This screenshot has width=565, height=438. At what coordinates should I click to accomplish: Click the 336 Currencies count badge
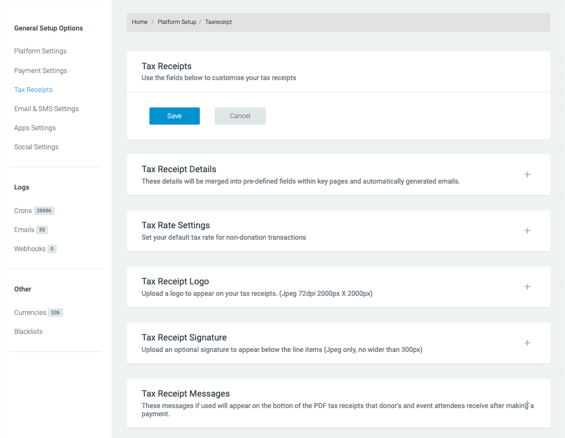pos(56,313)
